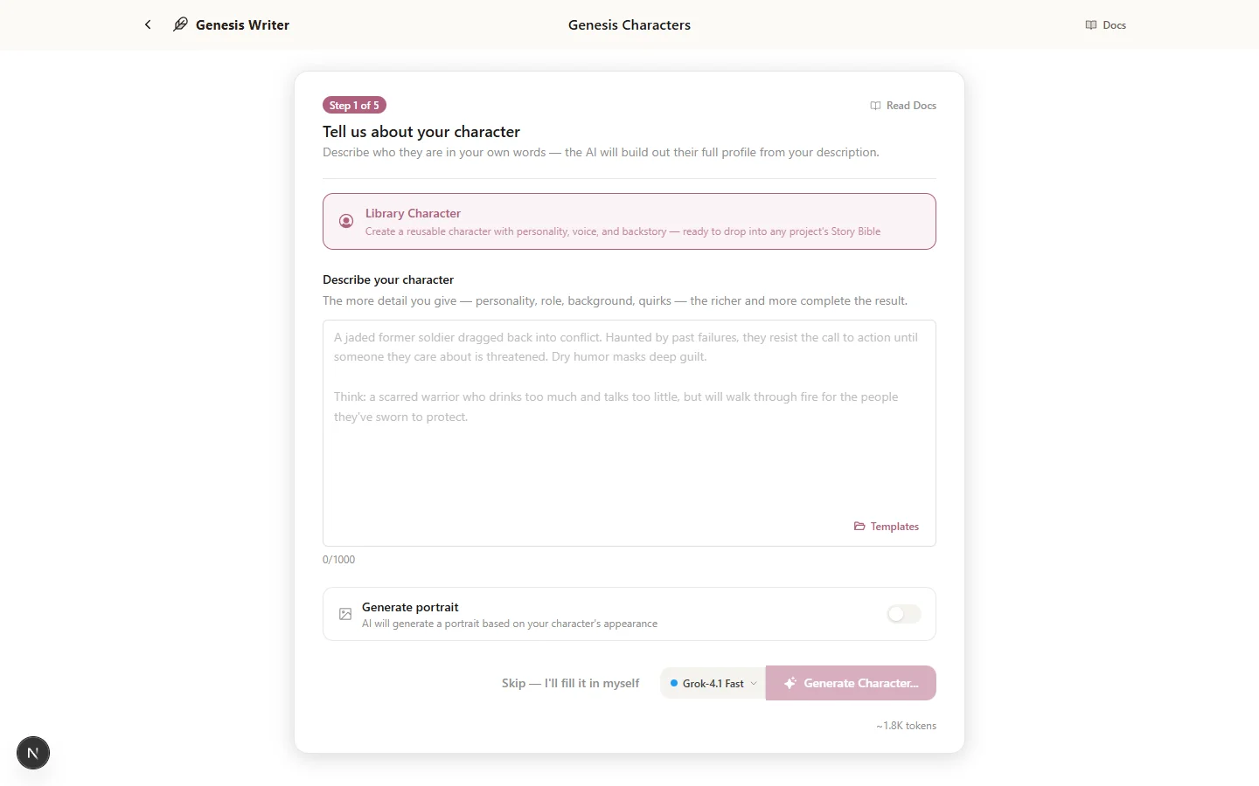Expand the chevron on the model selector
This screenshot has height=786, width=1259.
tap(754, 683)
